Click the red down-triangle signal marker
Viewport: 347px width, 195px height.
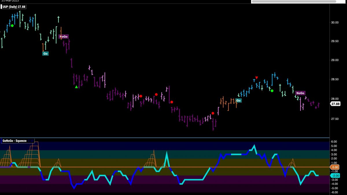click(256, 78)
